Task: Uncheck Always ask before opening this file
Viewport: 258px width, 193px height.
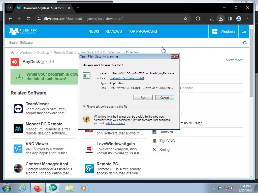Action: 84,107
